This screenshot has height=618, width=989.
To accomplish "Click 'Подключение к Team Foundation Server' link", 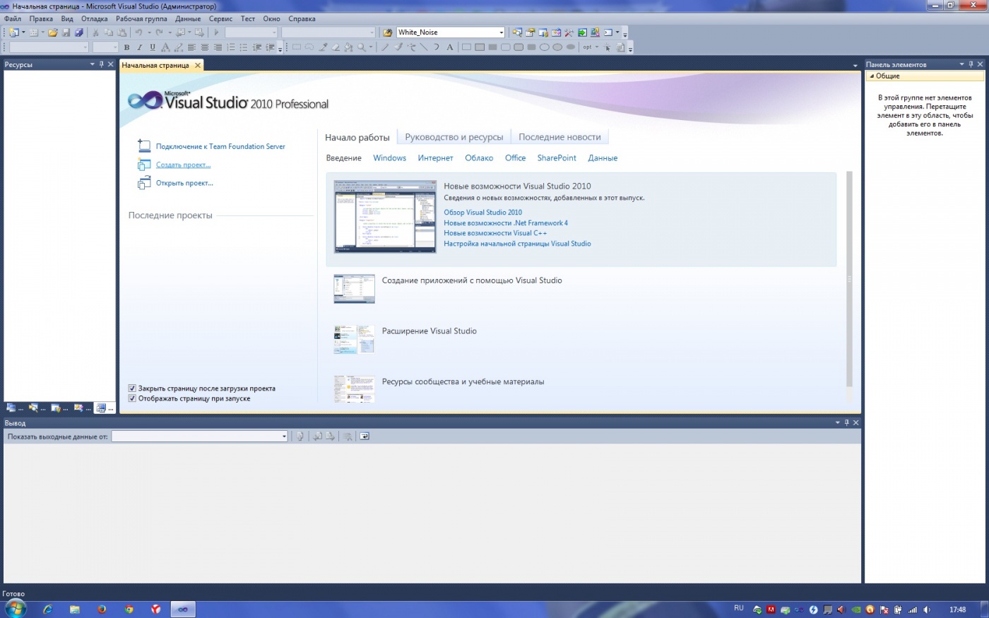I will click(x=220, y=147).
